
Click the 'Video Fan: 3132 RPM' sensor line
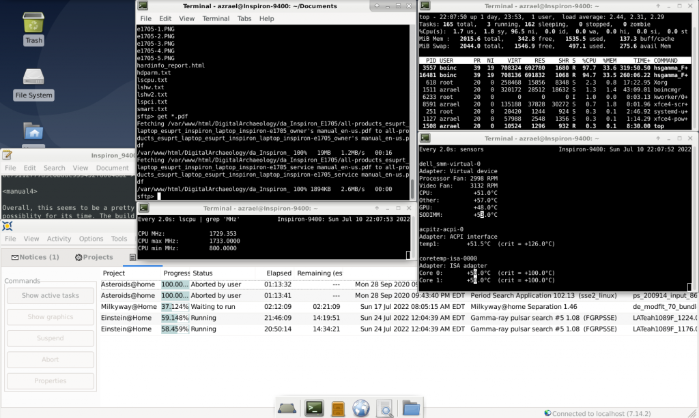click(458, 185)
